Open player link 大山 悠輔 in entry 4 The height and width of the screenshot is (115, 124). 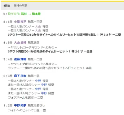pos(20,43)
